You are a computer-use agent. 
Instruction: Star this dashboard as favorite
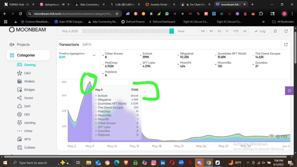[x=275, y=31]
